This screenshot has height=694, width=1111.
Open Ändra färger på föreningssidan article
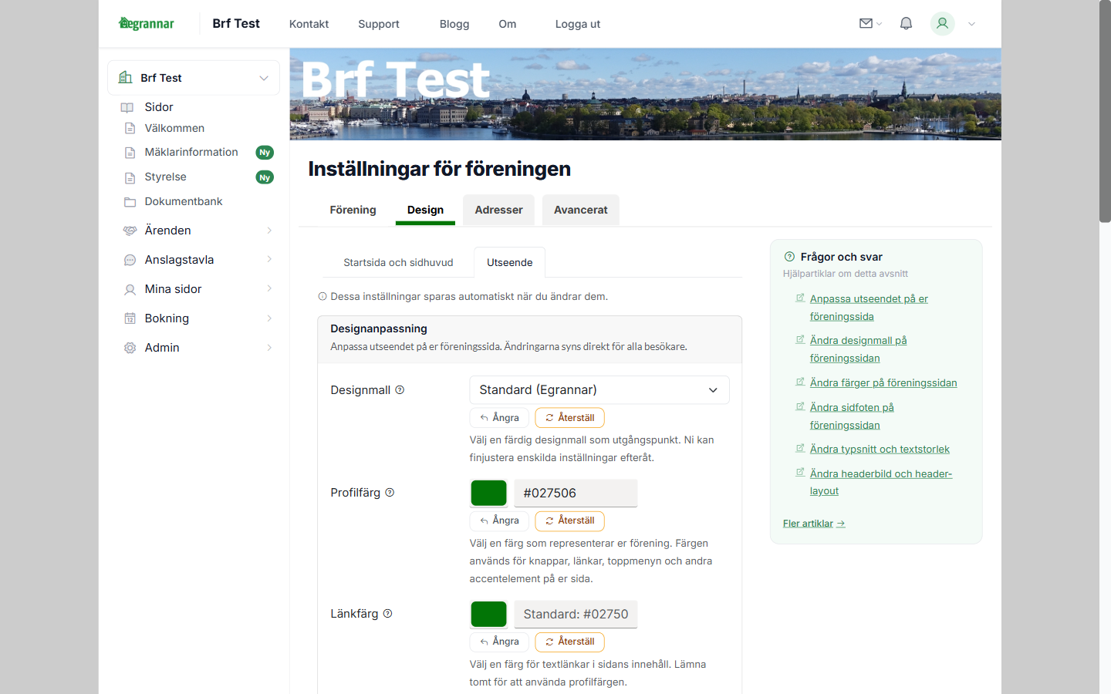883,383
